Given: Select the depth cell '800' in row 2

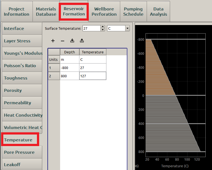Looking at the screenshot, I should [x=70, y=76].
